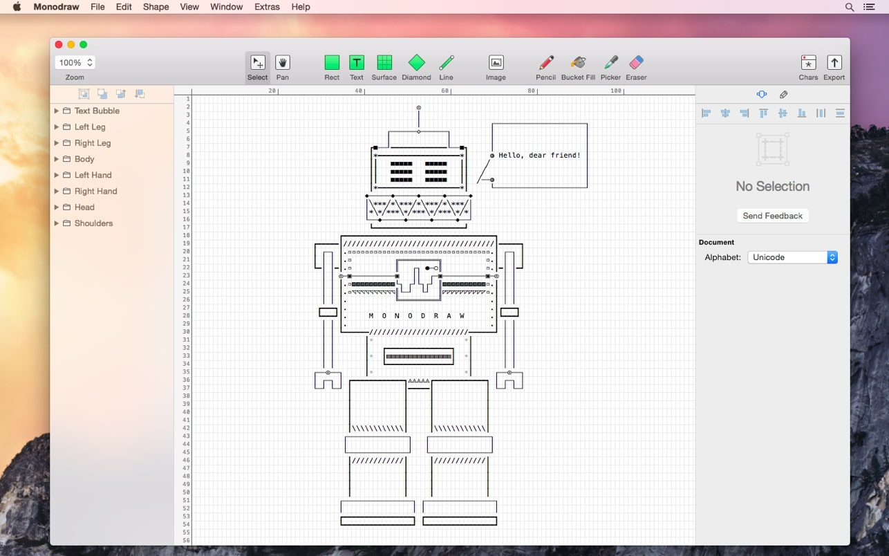Expand the Left Leg group

click(57, 127)
